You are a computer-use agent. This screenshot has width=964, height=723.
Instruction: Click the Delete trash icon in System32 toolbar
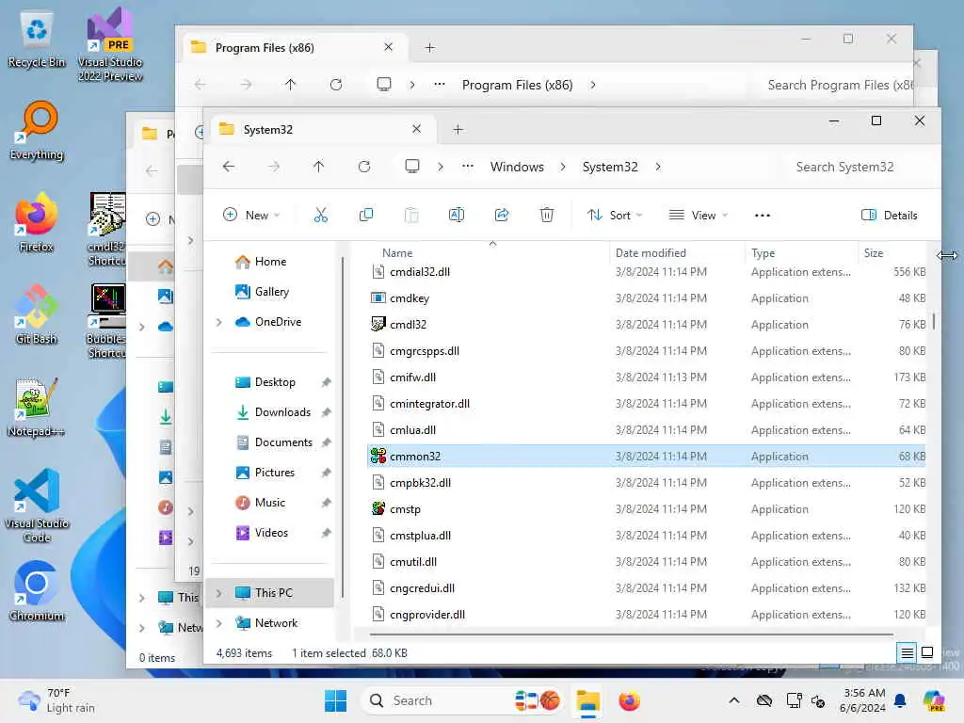547,215
